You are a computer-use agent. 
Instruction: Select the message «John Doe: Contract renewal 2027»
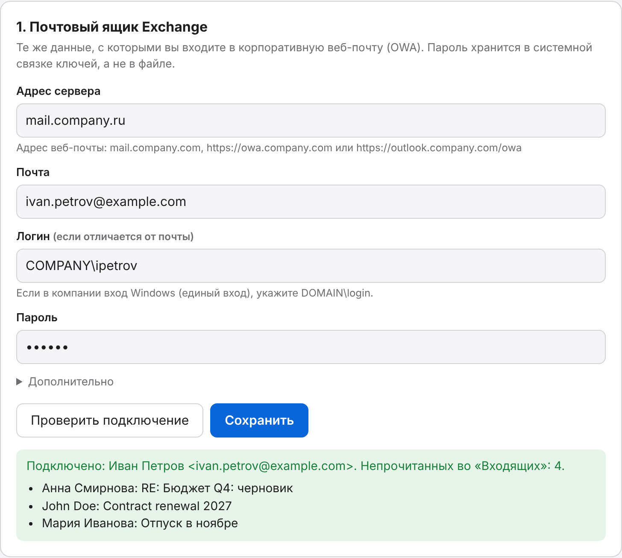(137, 506)
